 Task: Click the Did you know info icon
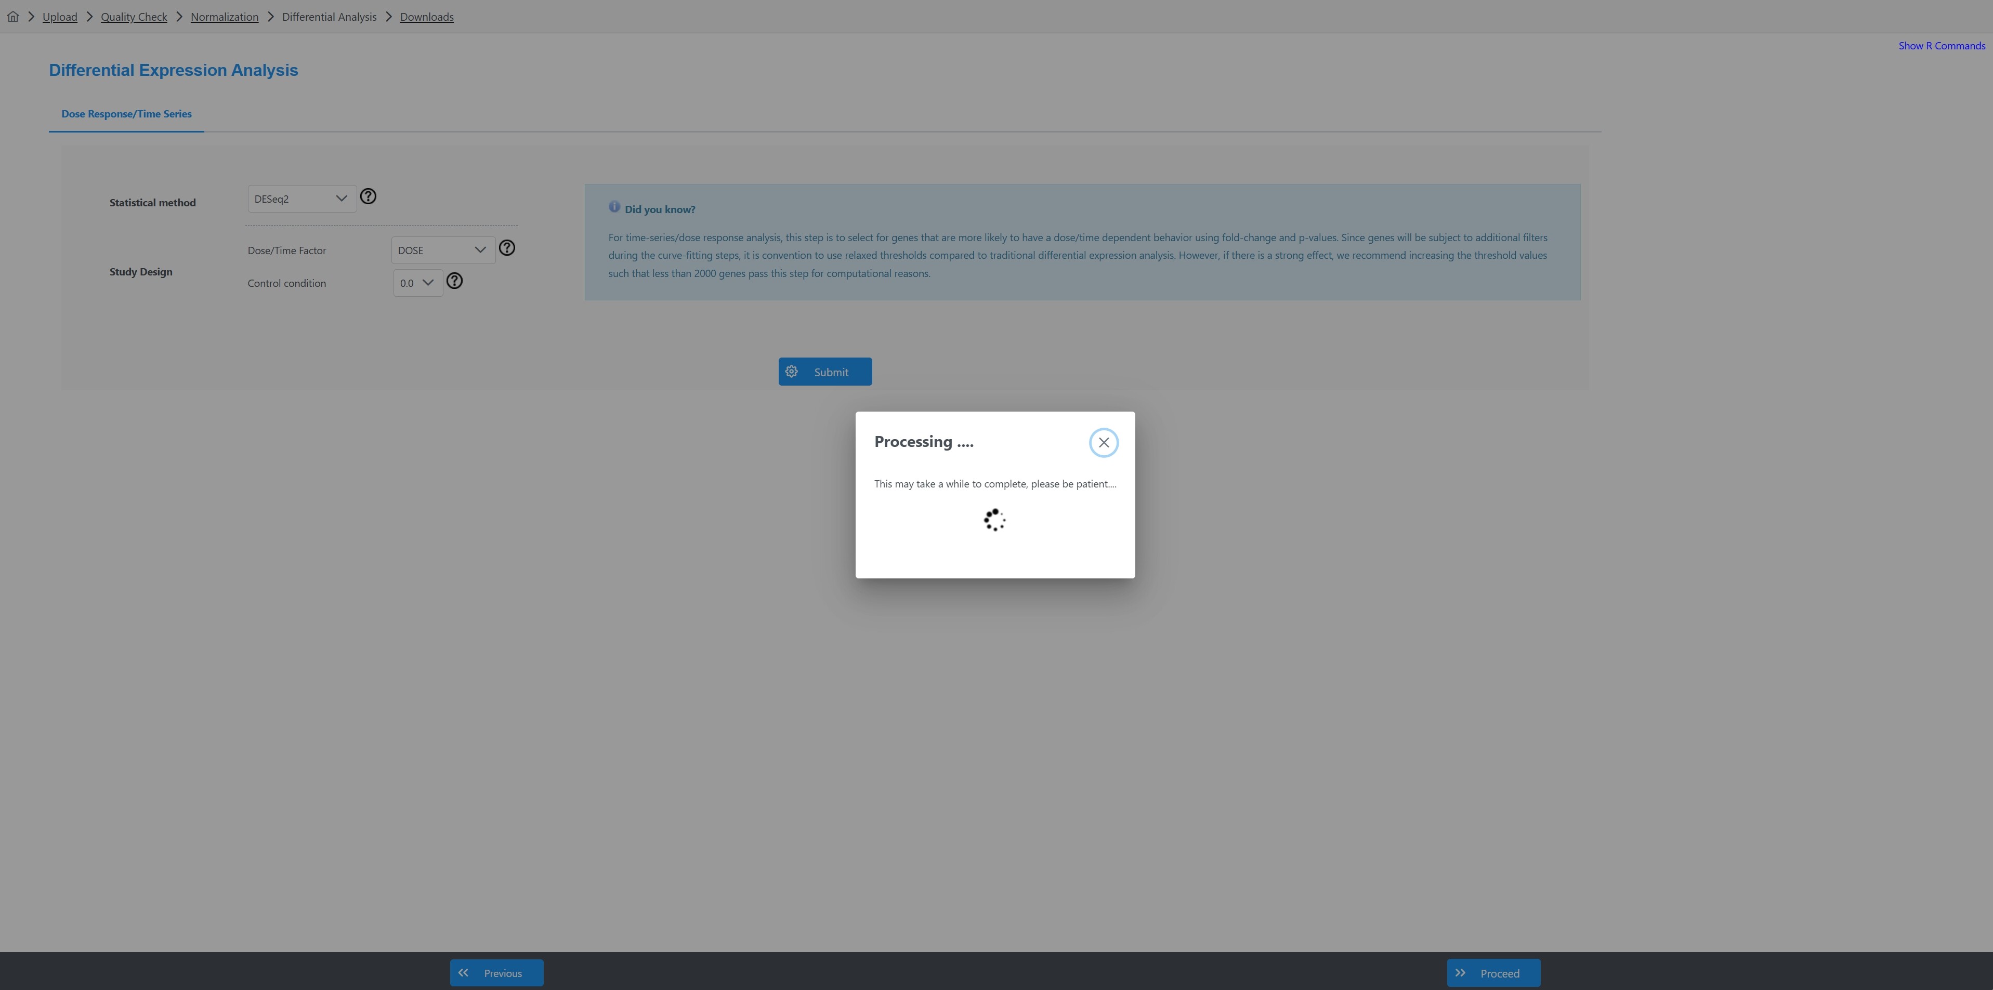tap(614, 207)
